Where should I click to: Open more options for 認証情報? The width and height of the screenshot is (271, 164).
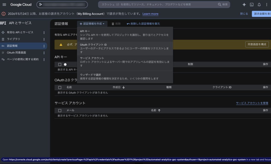tap(44, 46)
